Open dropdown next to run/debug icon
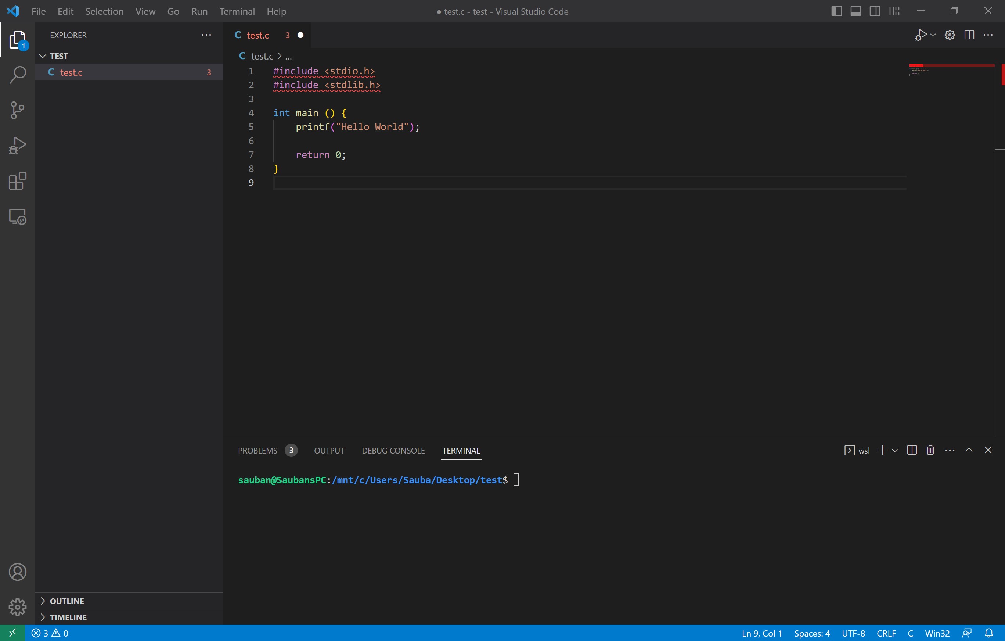This screenshot has height=641, width=1005. (933, 35)
